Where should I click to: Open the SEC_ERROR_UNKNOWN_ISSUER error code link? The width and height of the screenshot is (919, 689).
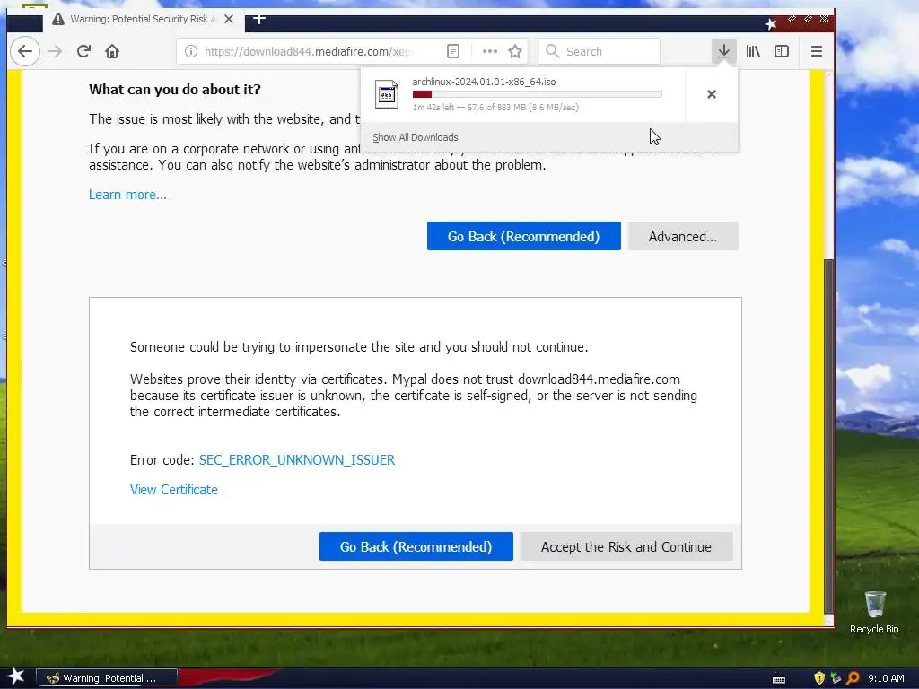point(296,460)
